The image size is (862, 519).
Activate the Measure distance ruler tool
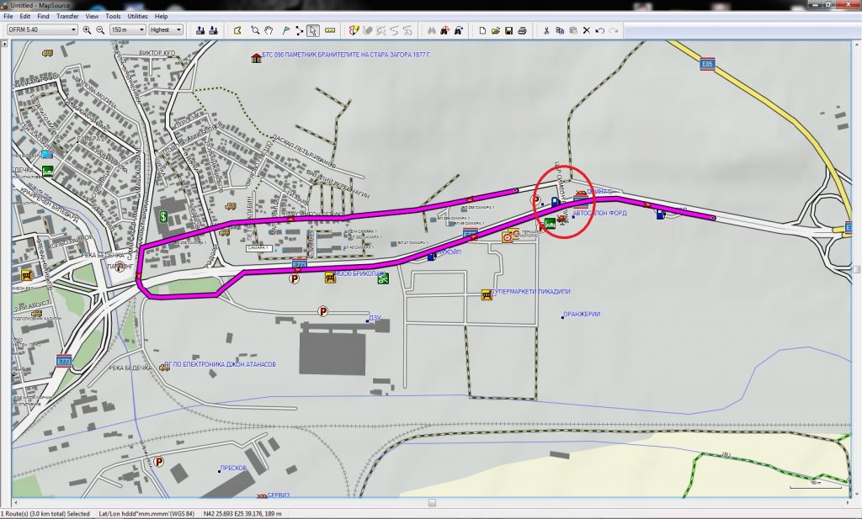(x=330, y=30)
